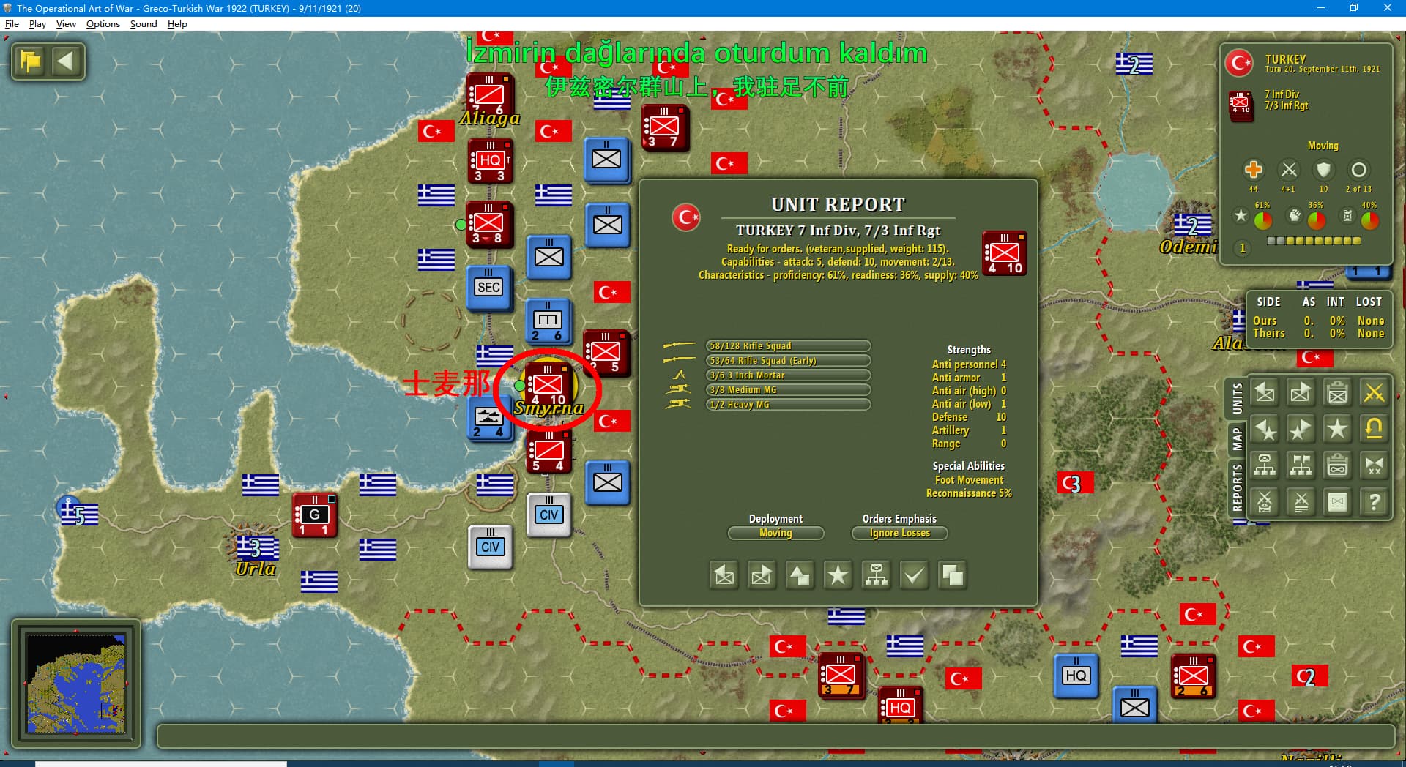
Task: Select the Turkish 5-4 infantry counter south of Smyrna
Action: (548, 450)
